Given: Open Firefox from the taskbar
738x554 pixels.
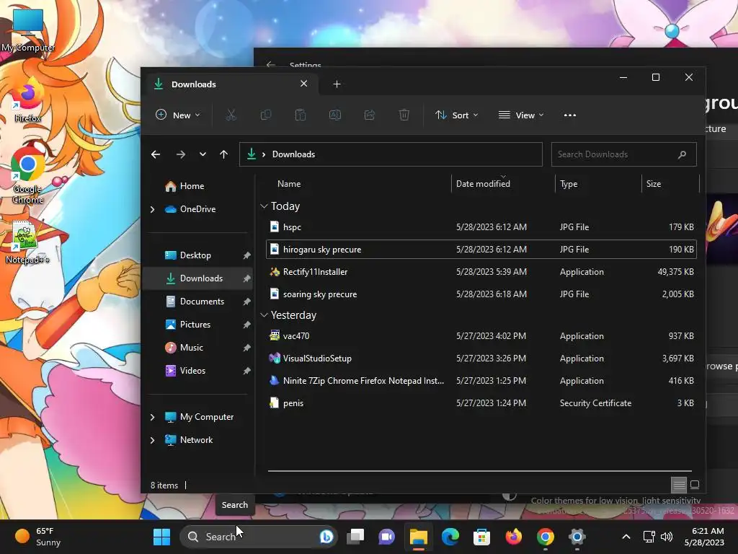Looking at the screenshot, I should pos(513,537).
